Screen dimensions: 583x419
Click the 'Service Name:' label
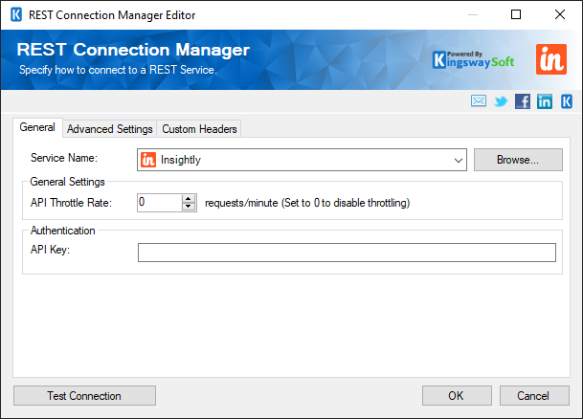[64, 158]
